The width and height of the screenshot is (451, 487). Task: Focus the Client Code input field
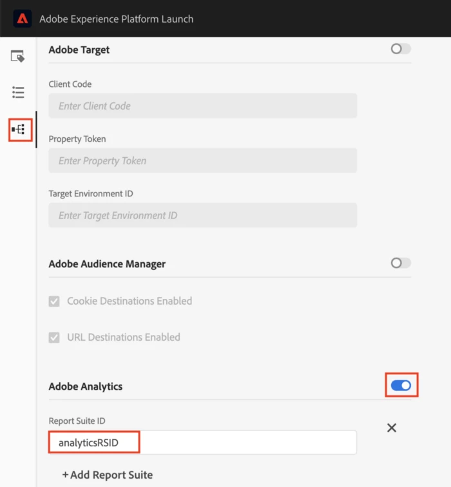[x=202, y=106]
